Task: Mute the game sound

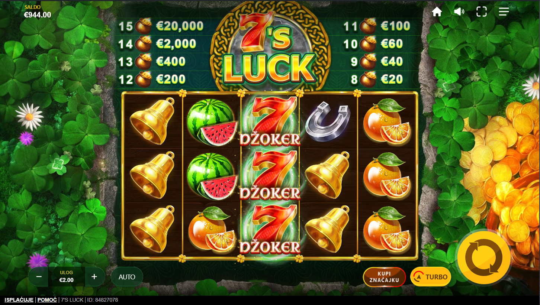Action: [x=459, y=12]
